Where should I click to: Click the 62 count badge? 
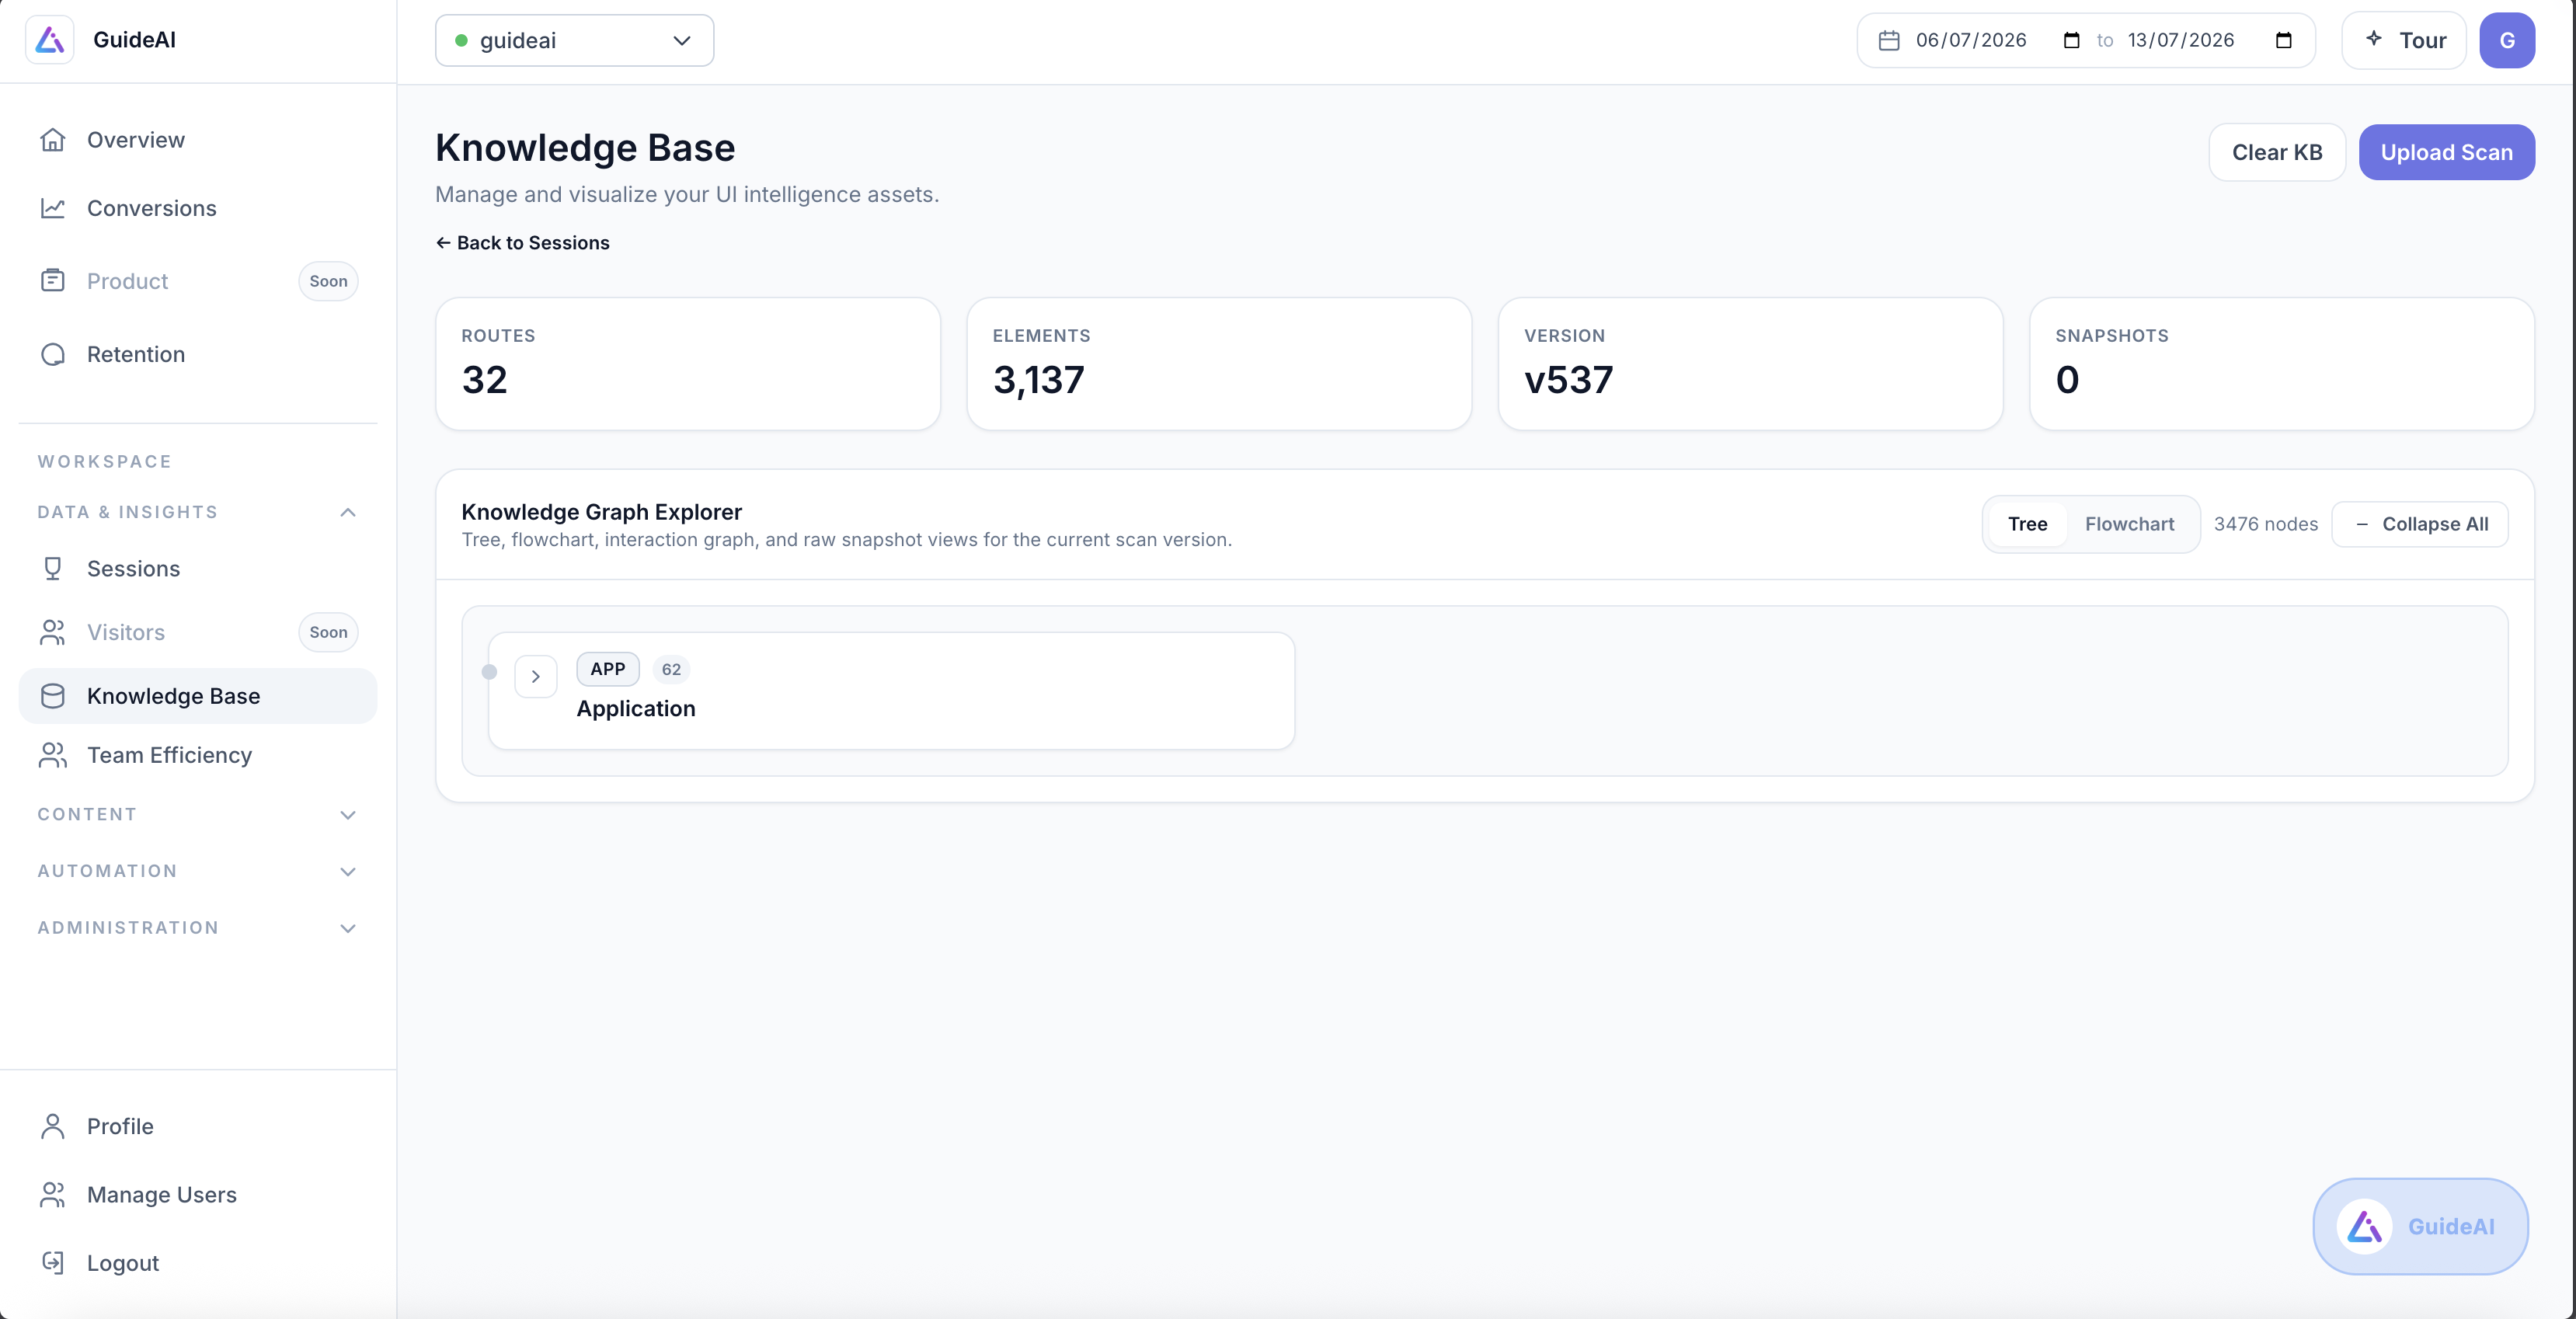point(671,669)
